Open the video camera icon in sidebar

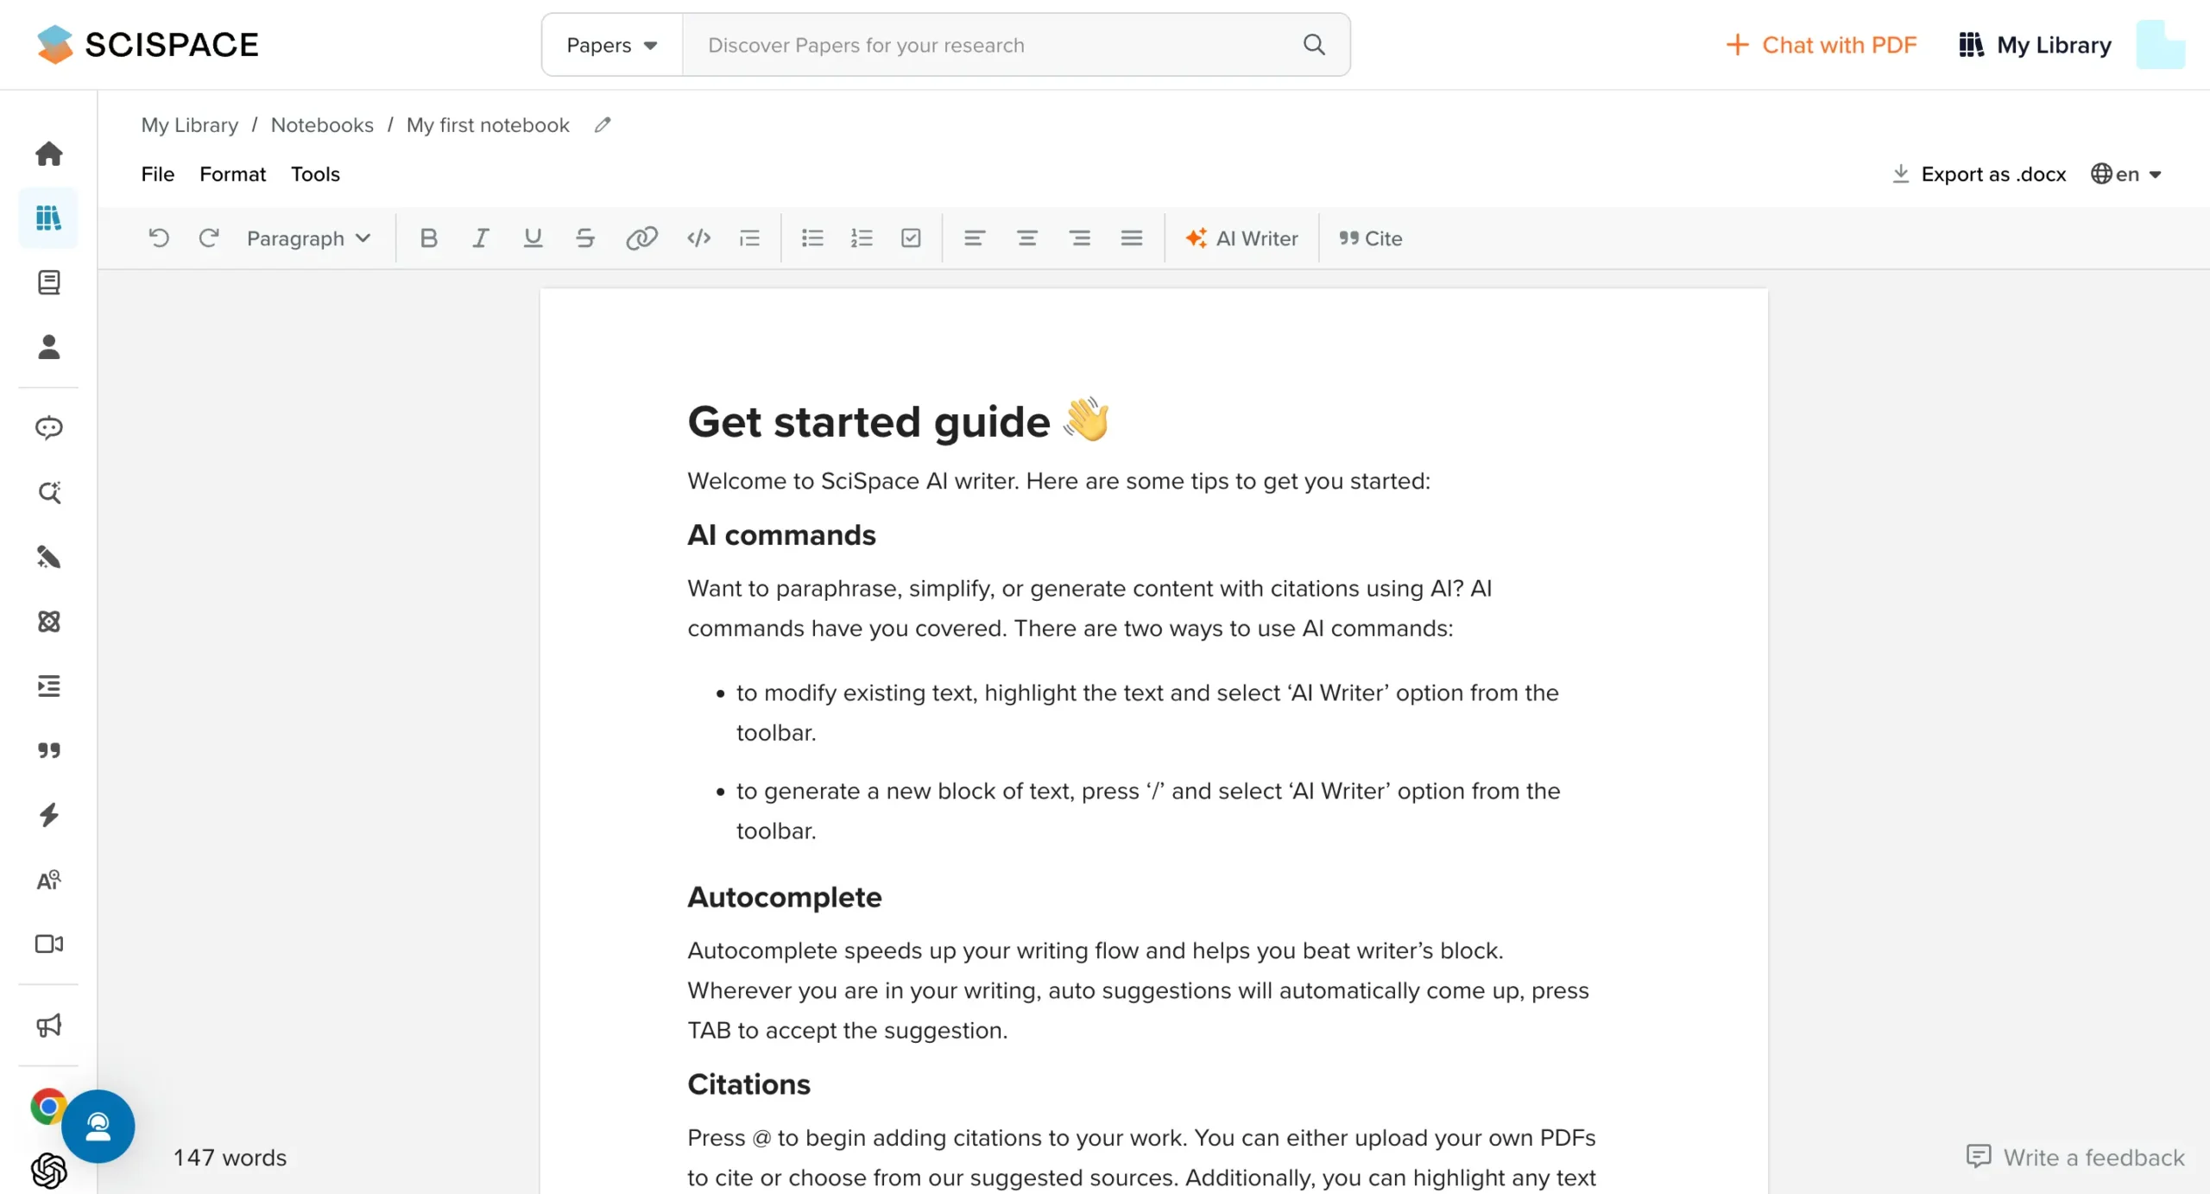[x=48, y=944]
